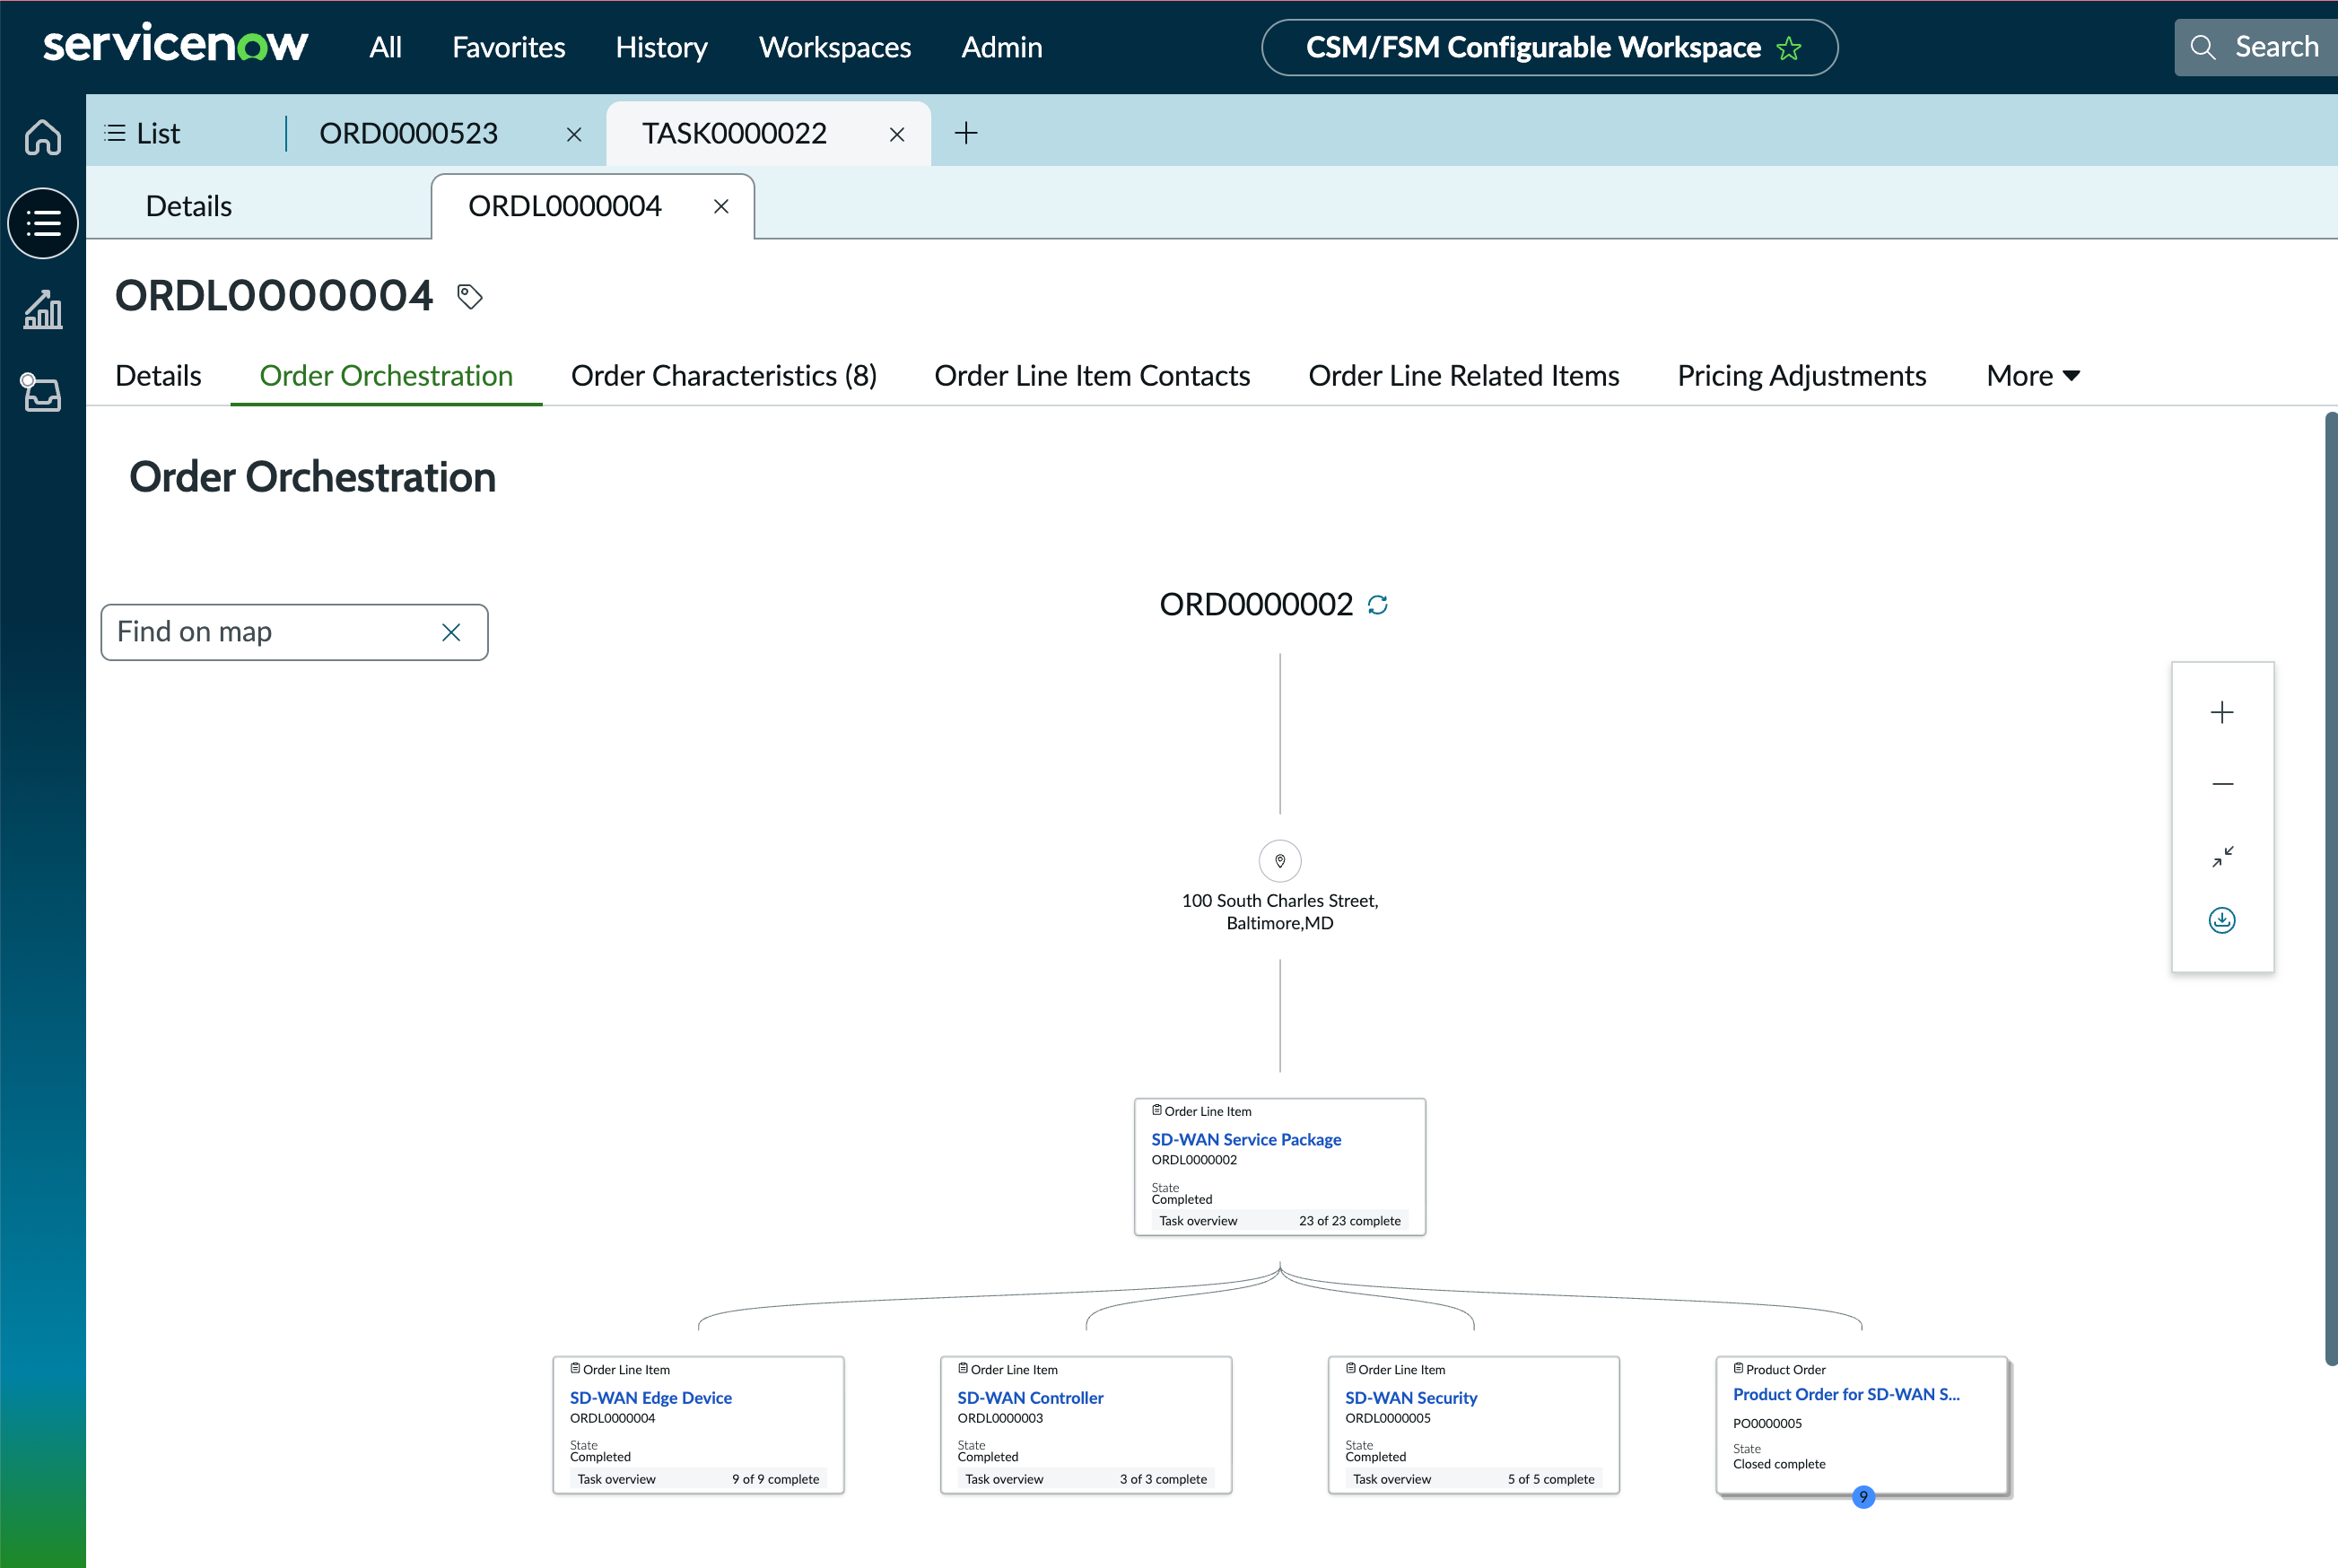Click the ORDL0000003 text
The width and height of the screenshot is (2338, 1568).
1000,1418
